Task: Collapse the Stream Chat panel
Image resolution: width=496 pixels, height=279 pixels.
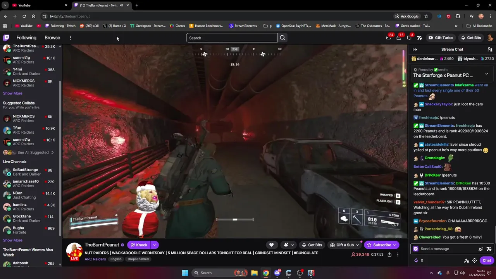Action: pos(415,49)
